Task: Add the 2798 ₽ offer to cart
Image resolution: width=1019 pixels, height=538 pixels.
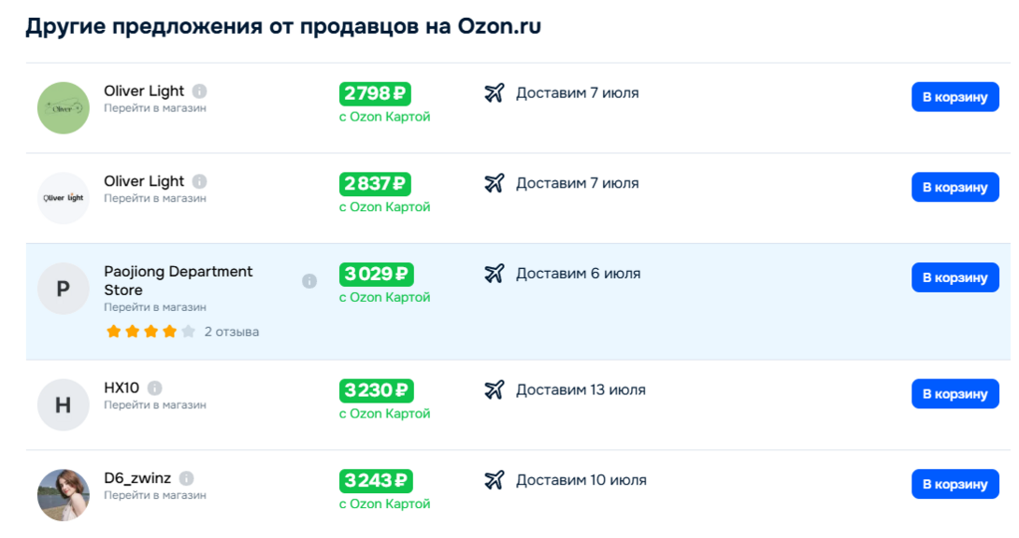Action: point(954,96)
